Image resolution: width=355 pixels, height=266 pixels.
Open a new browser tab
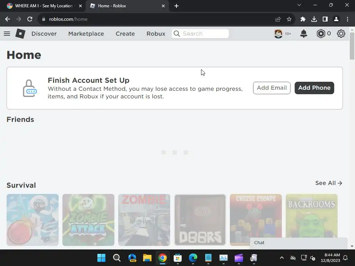(x=176, y=6)
